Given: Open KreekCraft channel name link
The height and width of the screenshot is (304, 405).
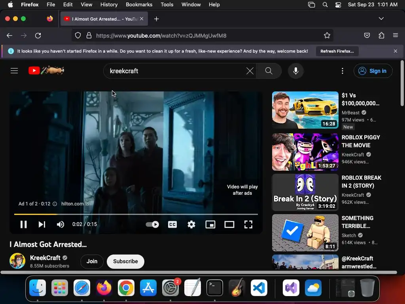Looking at the screenshot, I should point(45,258).
